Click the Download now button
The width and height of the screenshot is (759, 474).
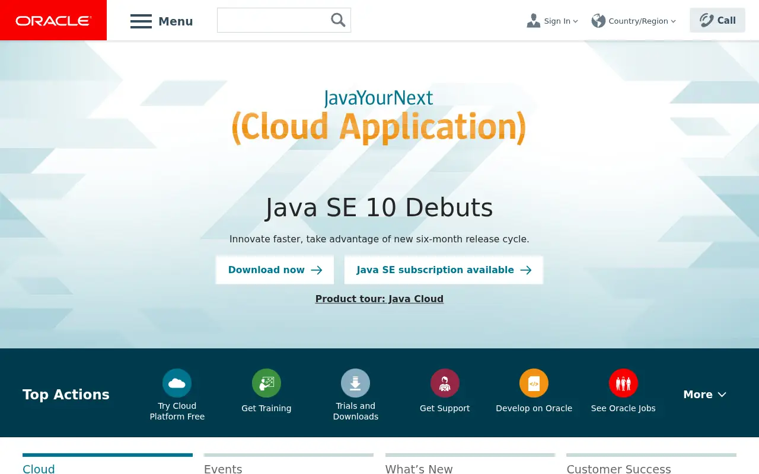(275, 270)
